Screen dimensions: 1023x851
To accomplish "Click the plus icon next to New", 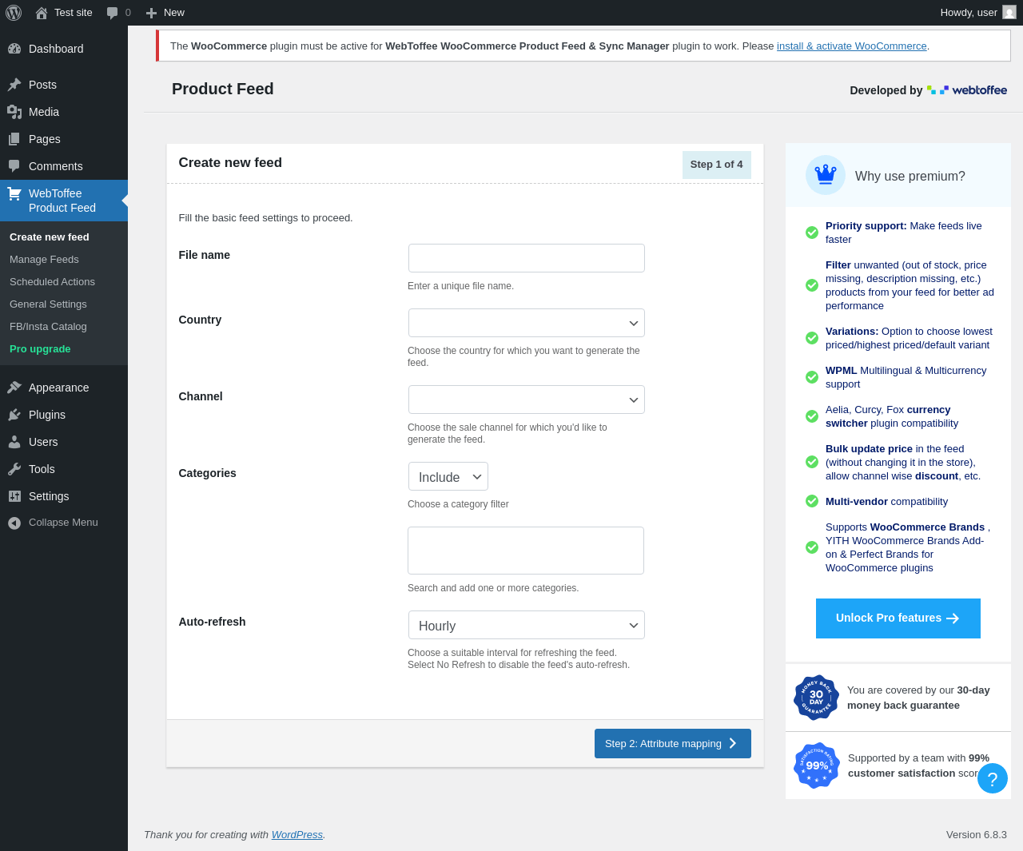I will (x=151, y=13).
